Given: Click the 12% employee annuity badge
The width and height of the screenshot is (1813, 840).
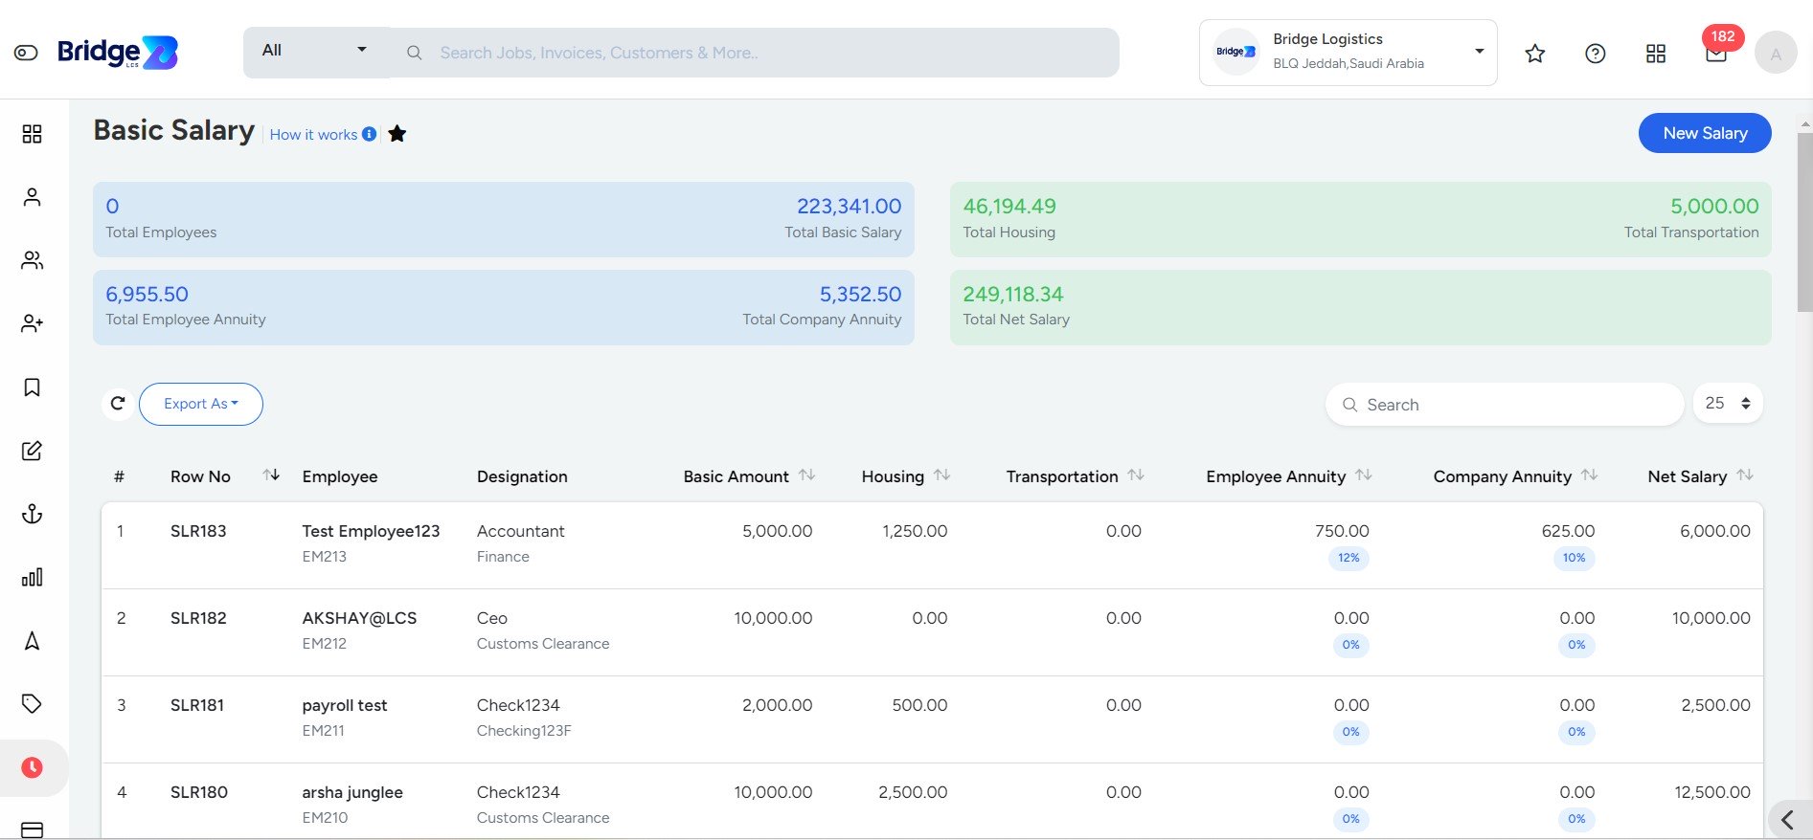Looking at the screenshot, I should [x=1348, y=558].
